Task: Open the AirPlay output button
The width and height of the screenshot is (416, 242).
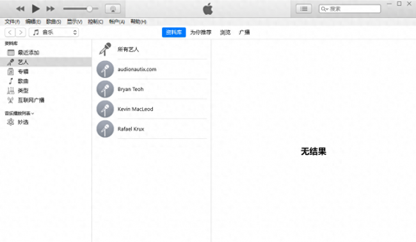Action: click(113, 9)
